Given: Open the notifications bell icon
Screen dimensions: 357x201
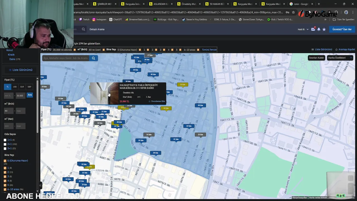Looking at the screenshot, I should (319, 29).
